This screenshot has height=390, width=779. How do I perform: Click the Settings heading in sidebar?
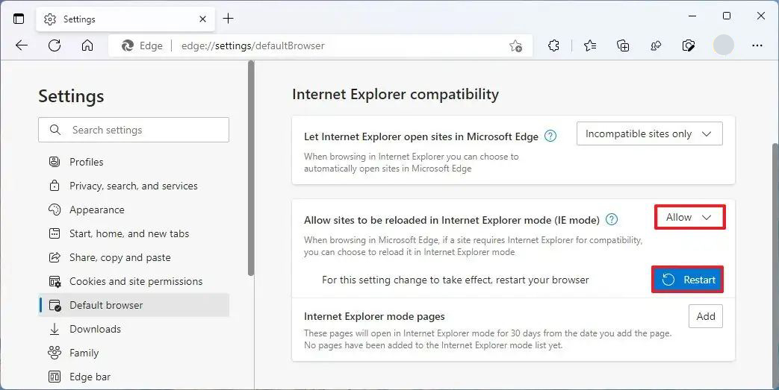[71, 95]
